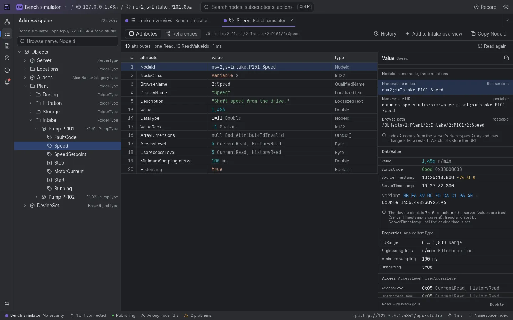Screen dimensions: 513x320
Task: Open notifications bell in the sidebar
Action: pos(7,82)
